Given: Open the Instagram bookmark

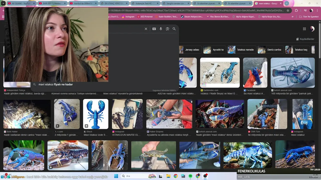Looking at the screenshot, I should point(128,17).
